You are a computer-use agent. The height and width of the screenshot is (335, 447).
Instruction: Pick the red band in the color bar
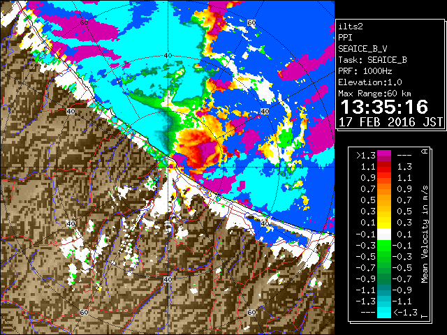coord(384,167)
